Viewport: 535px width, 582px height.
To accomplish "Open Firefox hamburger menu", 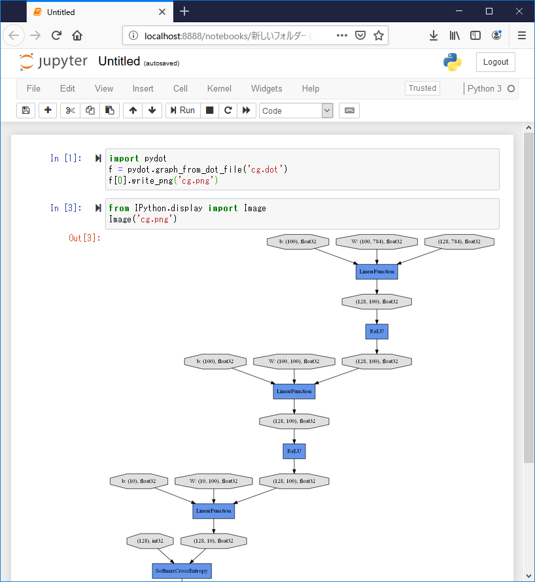I will click(x=522, y=35).
